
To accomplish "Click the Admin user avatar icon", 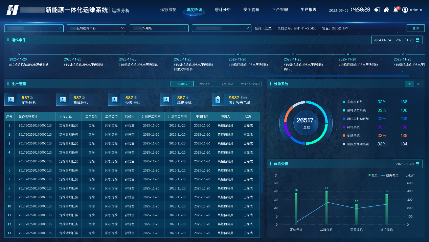I will (x=405, y=10).
